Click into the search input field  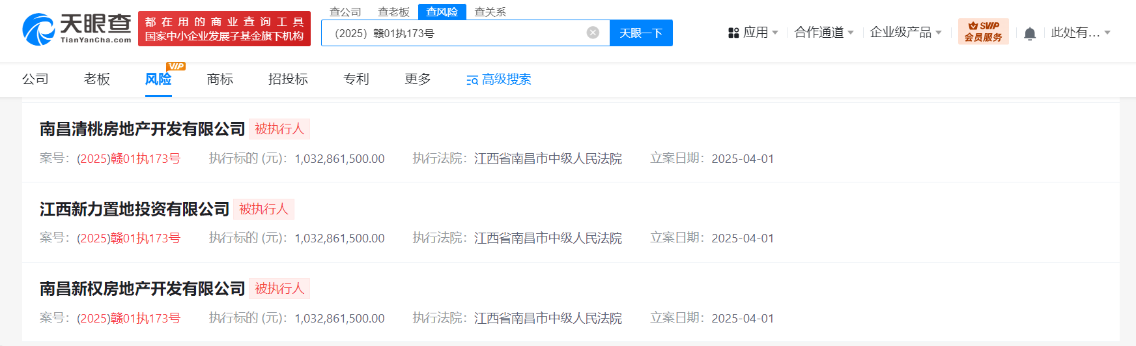coord(456,33)
